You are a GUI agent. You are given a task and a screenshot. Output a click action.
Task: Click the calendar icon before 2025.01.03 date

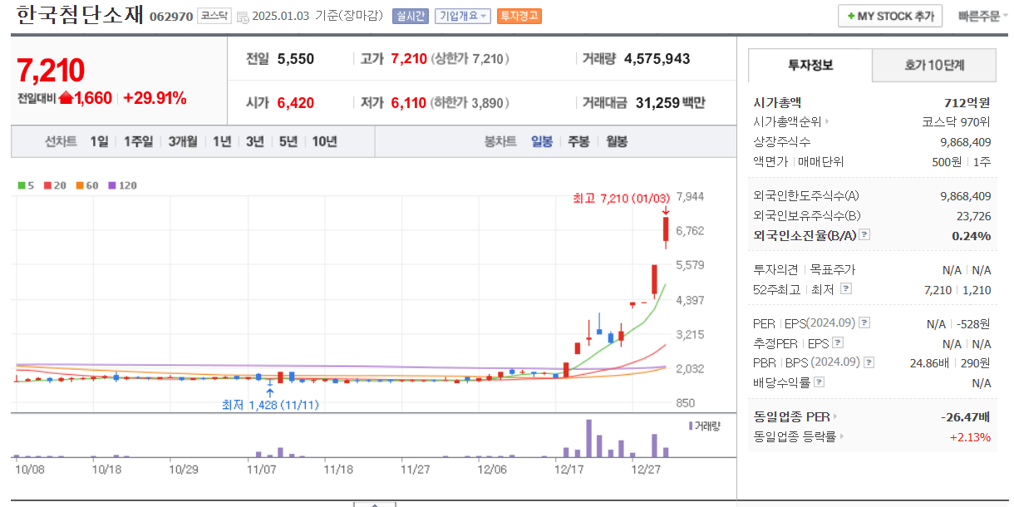[x=242, y=17]
